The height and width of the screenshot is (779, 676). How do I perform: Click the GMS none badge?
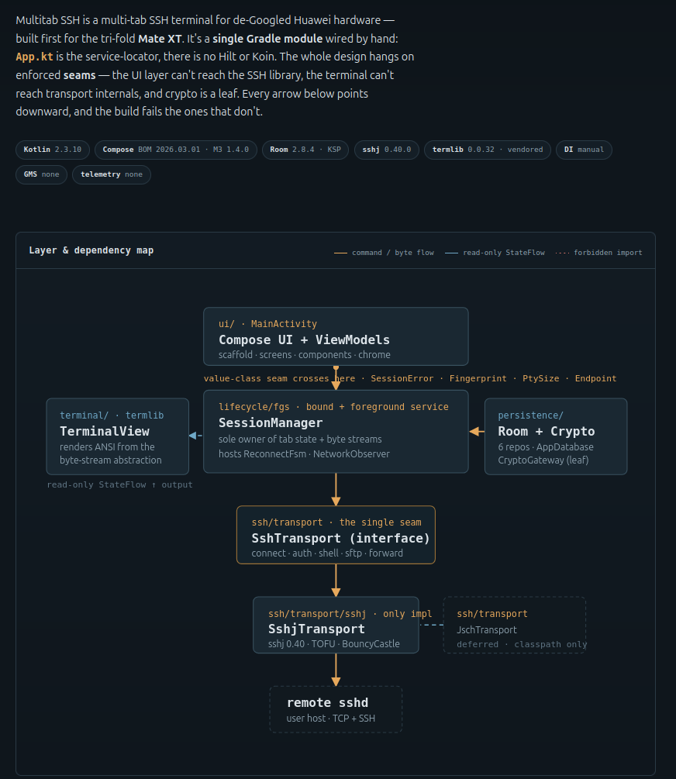click(41, 174)
